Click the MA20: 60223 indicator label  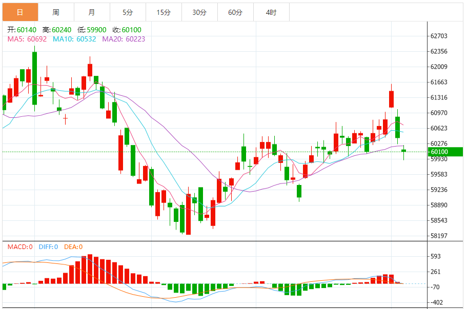(x=124, y=39)
